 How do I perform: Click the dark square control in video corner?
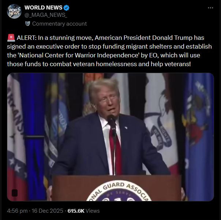[x=15, y=193]
